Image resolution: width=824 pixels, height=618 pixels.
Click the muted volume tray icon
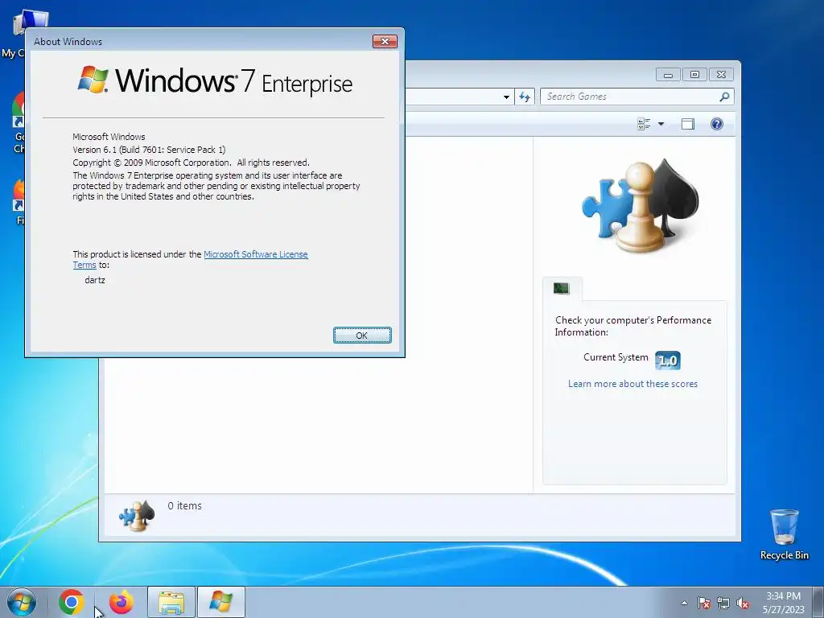(743, 604)
